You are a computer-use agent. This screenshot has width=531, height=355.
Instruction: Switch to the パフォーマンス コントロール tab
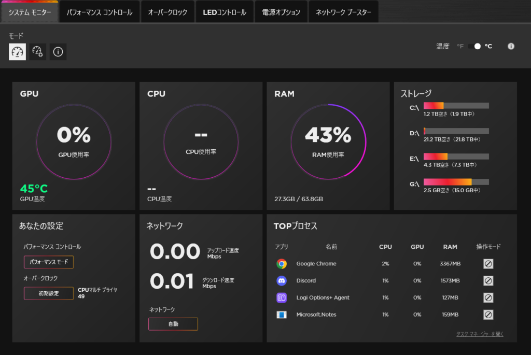pyautogui.click(x=100, y=12)
